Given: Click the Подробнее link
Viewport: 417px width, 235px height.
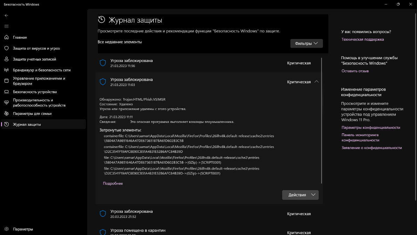Looking at the screenshot, I should (113, 183).
